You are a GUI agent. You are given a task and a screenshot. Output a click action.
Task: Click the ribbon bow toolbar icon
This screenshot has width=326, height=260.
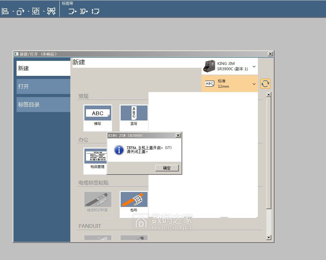pos(51,11)
